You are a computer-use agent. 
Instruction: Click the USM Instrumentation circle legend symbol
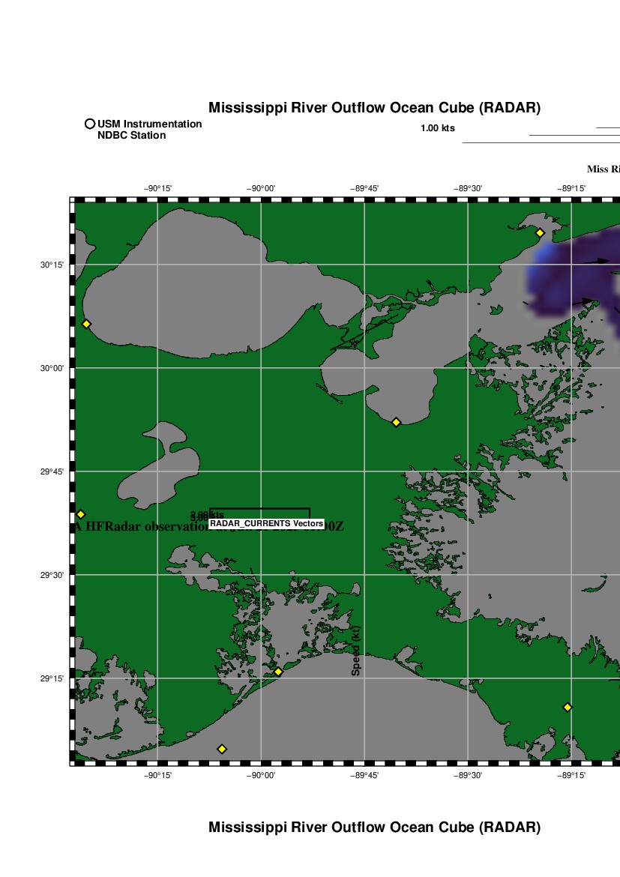pos(90,124)
